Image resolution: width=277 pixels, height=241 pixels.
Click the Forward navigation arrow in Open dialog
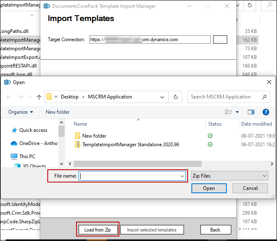coord(21,97)
